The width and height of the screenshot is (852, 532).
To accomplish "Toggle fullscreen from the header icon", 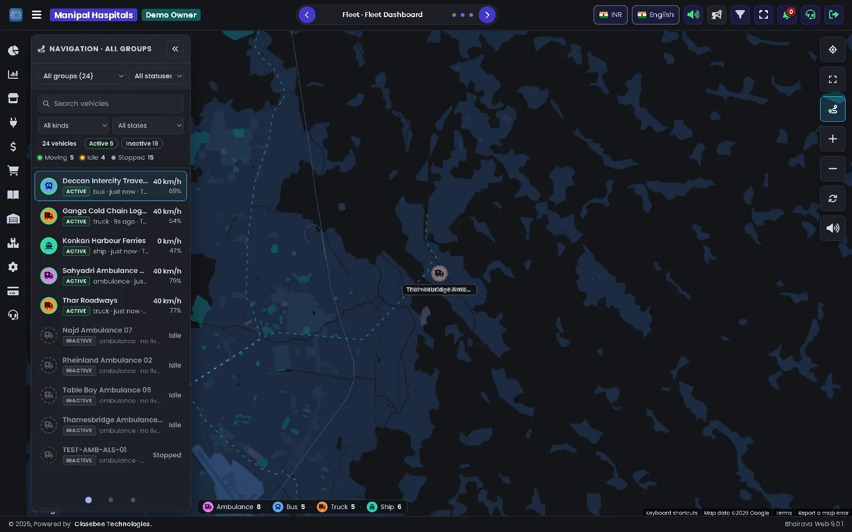I will (x=764, y=15).
